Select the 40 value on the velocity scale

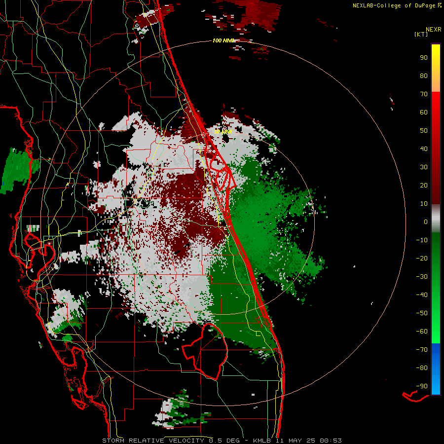click(424, 149)
